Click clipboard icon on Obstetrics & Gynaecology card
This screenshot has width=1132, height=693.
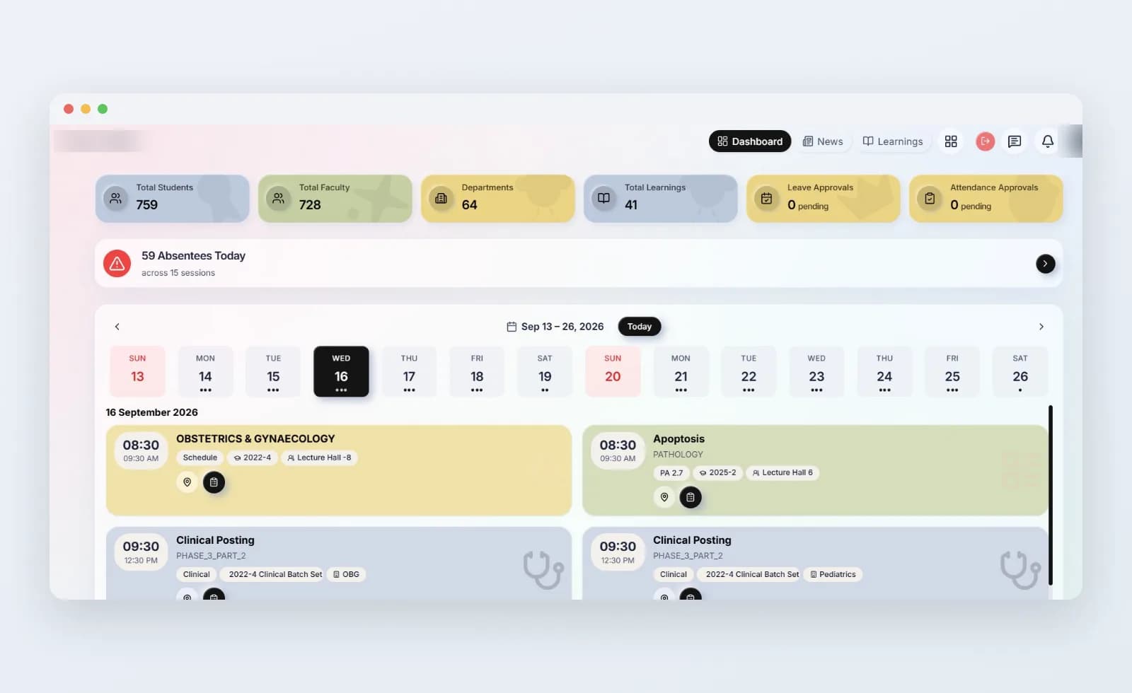pos(214,482)
